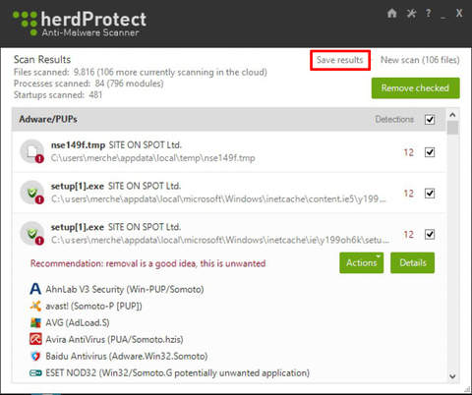
Task: Expand the first setup[1].exe entry
Action: tap(229, 193)
